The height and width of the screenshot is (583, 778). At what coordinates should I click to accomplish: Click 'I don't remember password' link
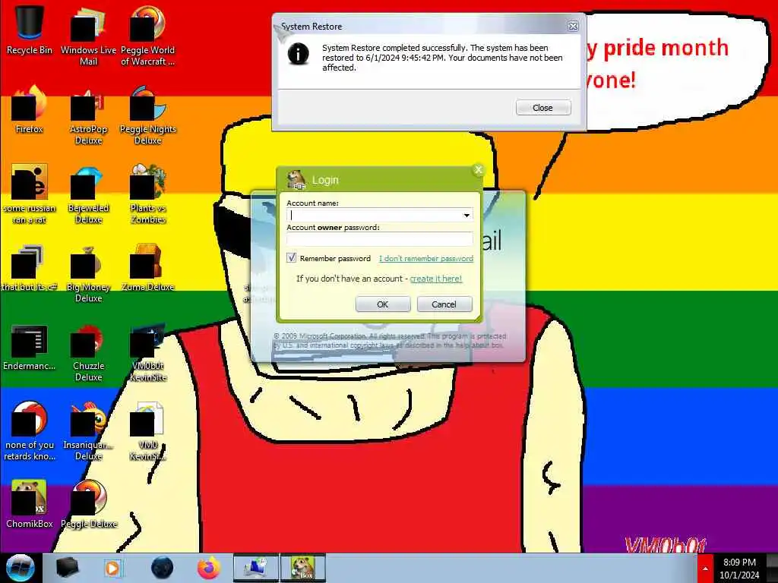[426, 258]
